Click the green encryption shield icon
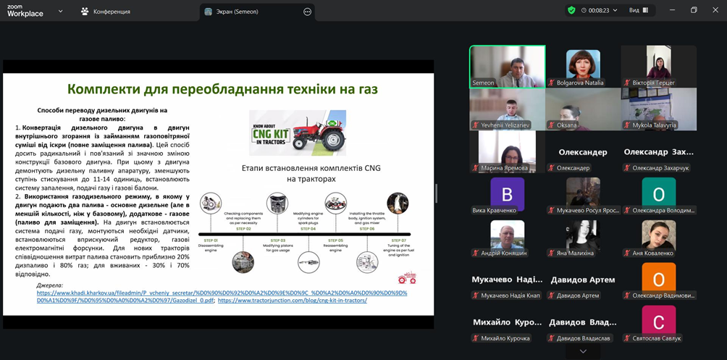The image size is (727, 360). [571, 11]
